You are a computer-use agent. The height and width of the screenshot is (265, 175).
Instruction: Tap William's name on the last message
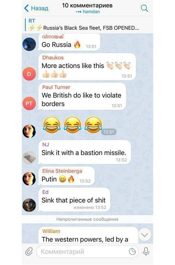click(x=51, y=231)
